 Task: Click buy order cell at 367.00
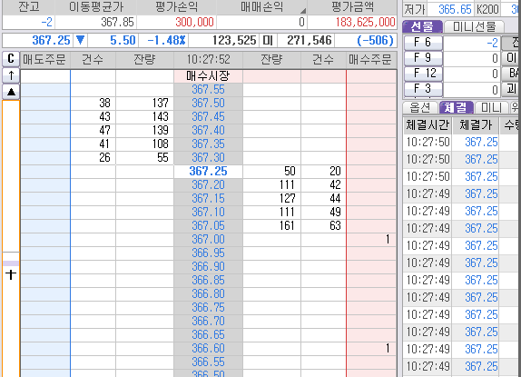[x=371, y=239]
